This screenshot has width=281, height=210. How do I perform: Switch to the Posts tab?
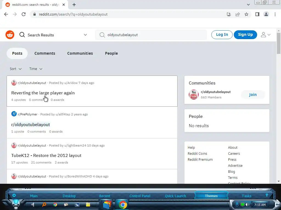coord(17,53)
